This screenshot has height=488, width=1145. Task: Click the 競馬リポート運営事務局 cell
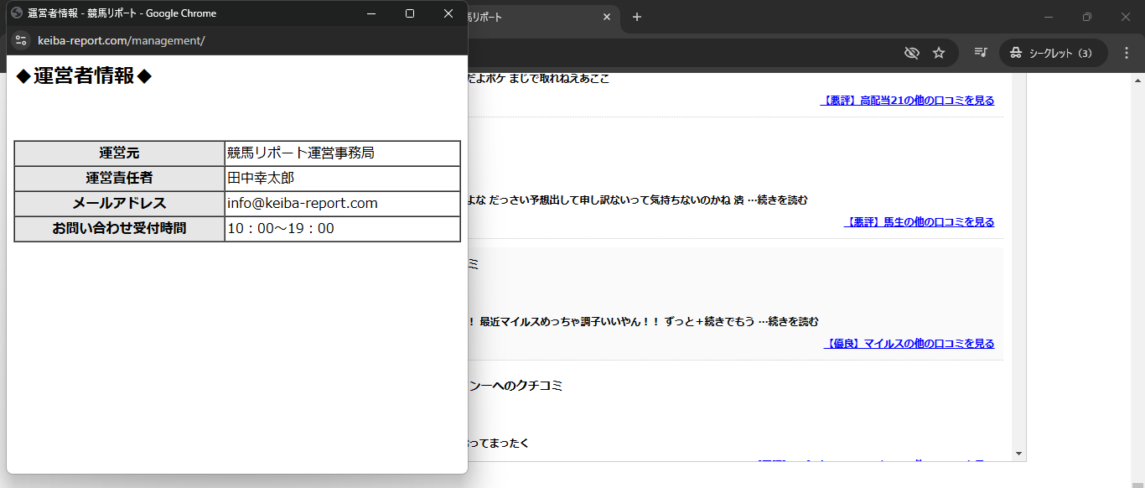(342, 153)
